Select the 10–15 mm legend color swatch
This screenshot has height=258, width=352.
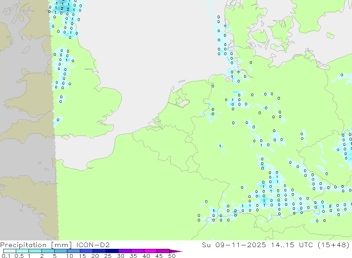click(x=74, y=251)
